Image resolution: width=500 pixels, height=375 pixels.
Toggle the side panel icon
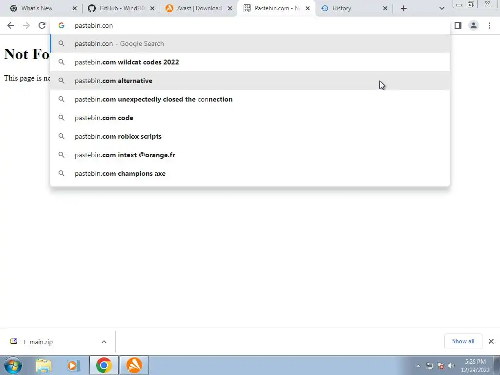click(458, 25)
